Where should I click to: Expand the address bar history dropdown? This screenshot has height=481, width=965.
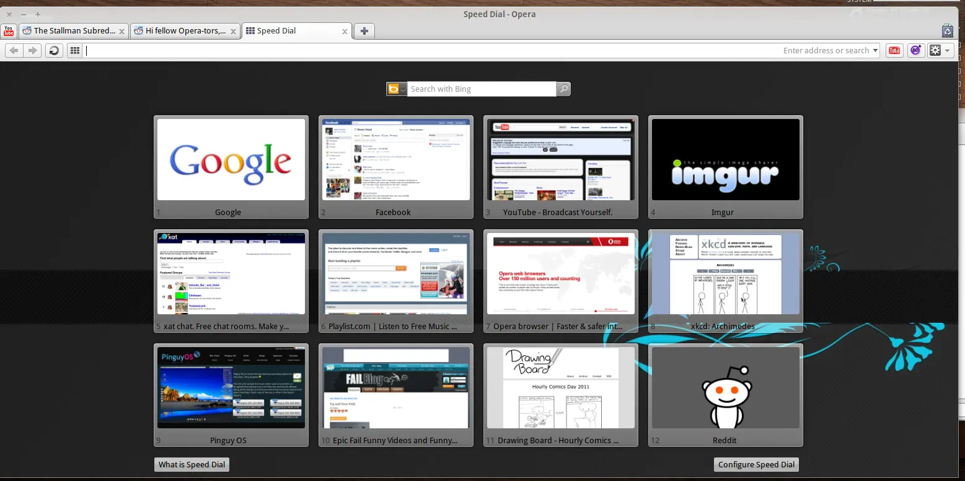coord(875,51)
